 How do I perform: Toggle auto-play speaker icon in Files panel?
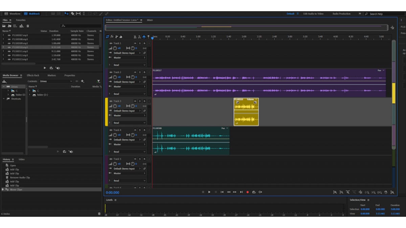coord(58,68)
